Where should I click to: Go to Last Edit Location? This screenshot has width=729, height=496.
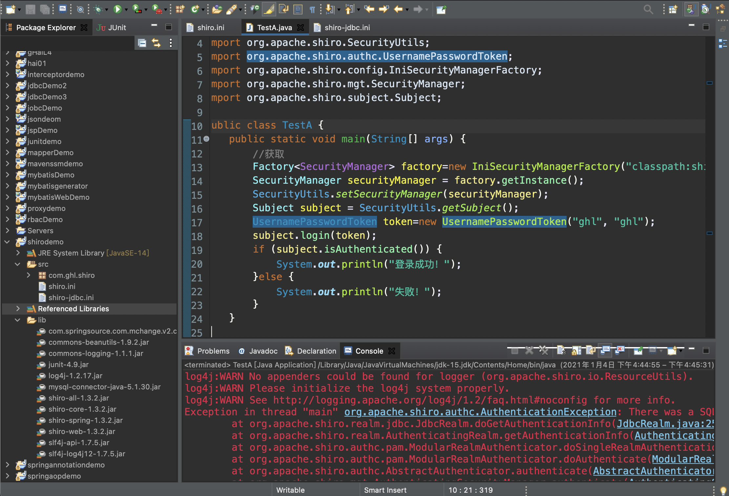click(369, 9)
